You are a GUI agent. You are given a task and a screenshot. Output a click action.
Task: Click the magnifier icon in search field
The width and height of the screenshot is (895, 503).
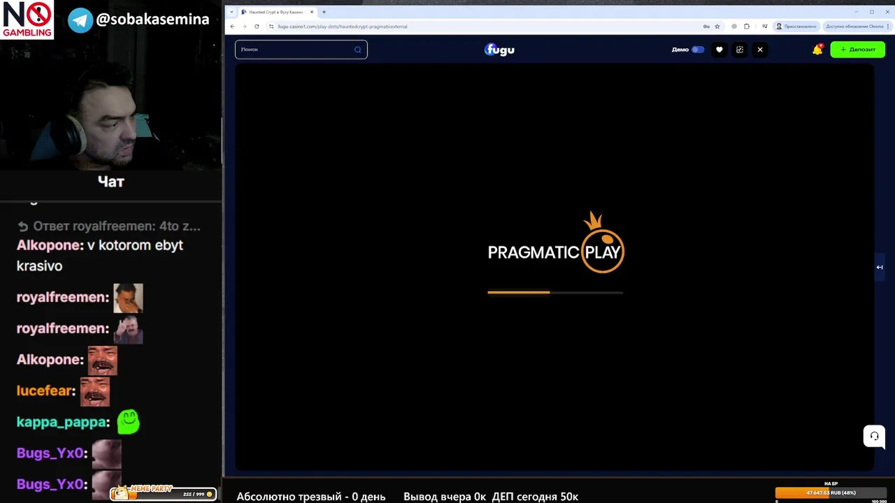tap(357, 50)
